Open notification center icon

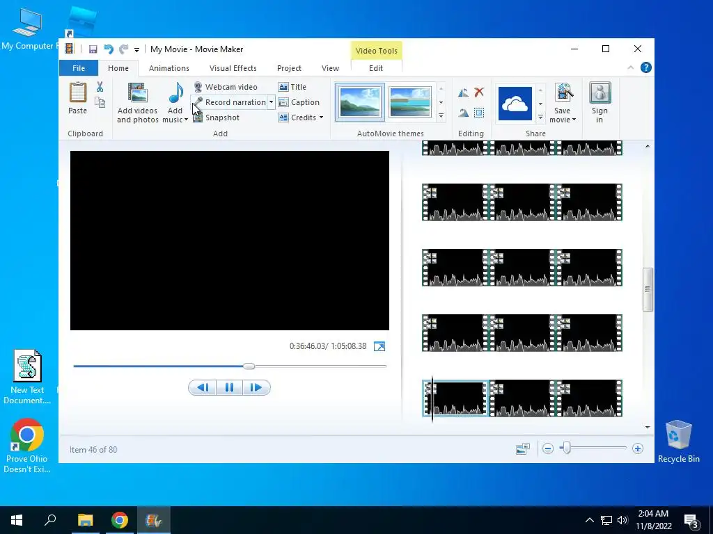tap(691, 520)
